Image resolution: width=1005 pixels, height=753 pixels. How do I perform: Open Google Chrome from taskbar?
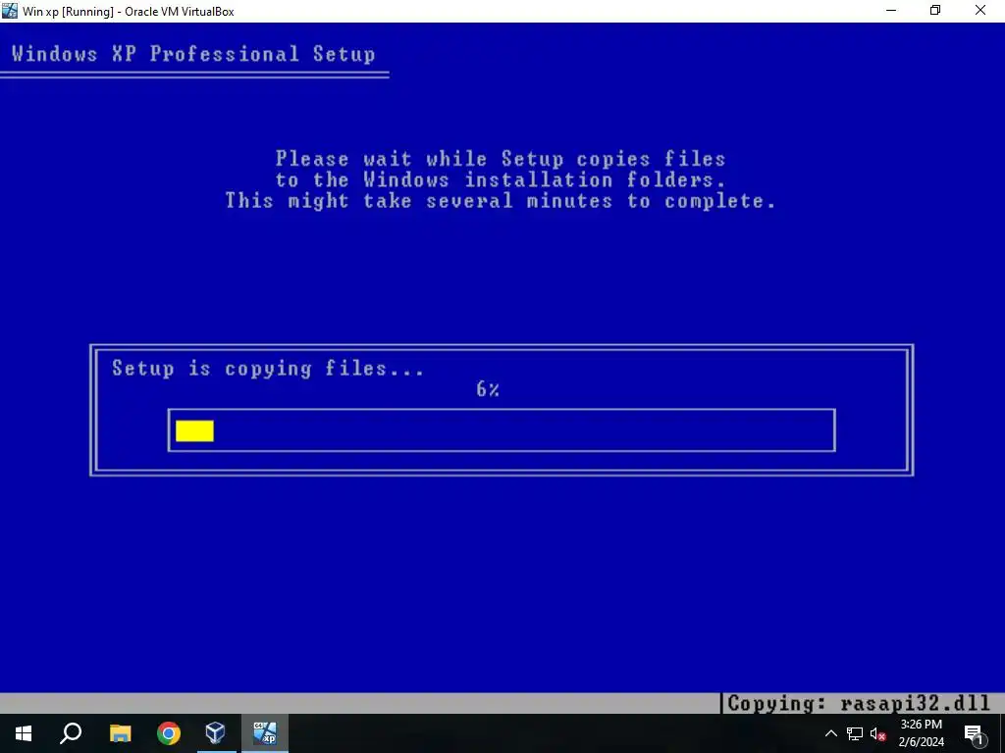(169, 733)
